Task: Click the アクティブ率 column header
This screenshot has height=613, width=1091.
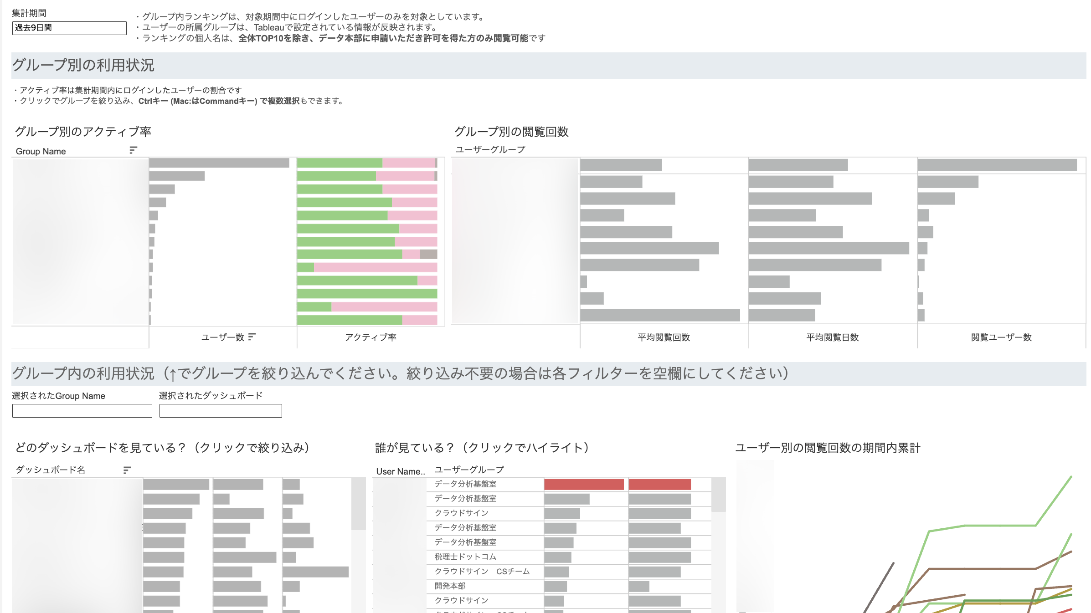Action: click(x=371, y=337)
